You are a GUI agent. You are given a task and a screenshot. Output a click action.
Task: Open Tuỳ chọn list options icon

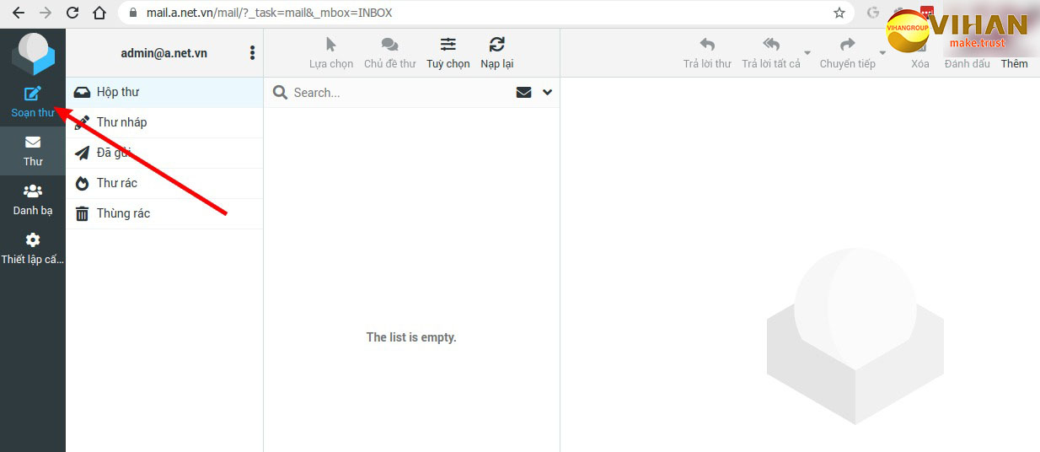[448, 51]
